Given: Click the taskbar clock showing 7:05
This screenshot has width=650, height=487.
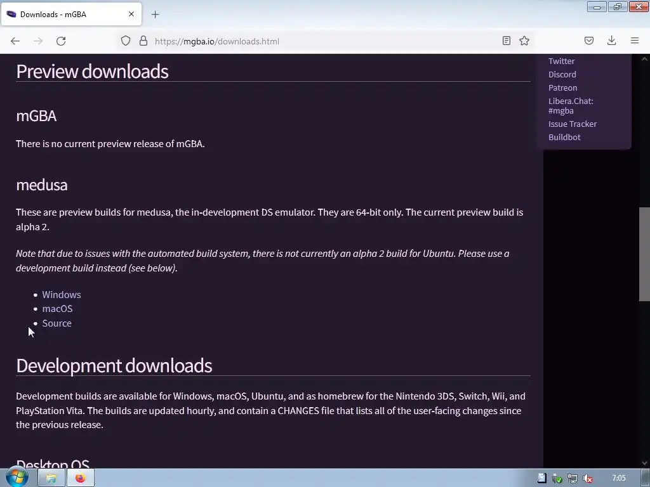Looking at the screenshot, I should tap(618, 478).
